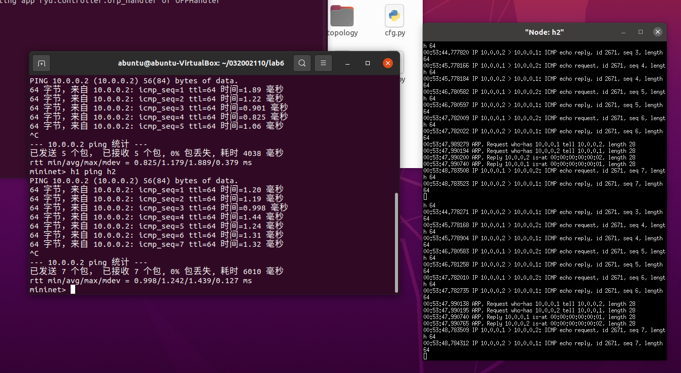681x373 pixels.
Task: Click the h2 line timestamped 00:53:47.989279
Action: tap(529, 144)
